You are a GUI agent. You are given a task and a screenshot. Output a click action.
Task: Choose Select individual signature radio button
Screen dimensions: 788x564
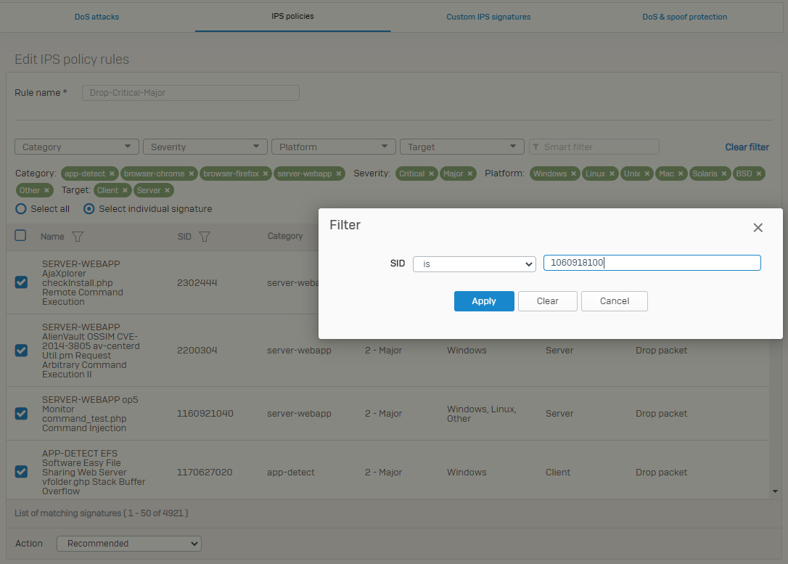pos(89,208)
